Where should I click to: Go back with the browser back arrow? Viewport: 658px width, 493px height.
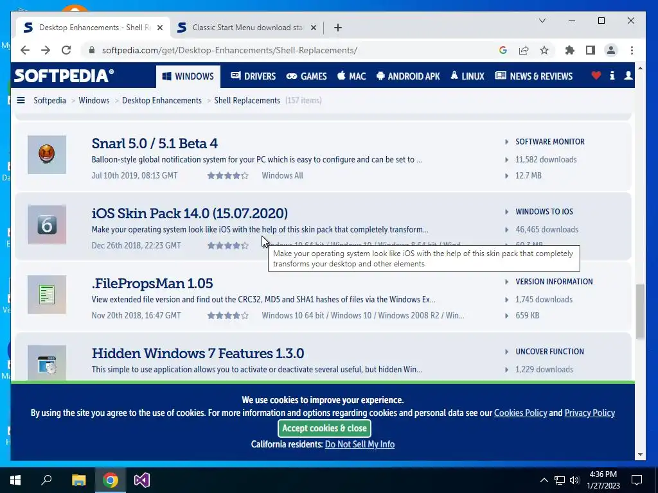click(25, 50)
